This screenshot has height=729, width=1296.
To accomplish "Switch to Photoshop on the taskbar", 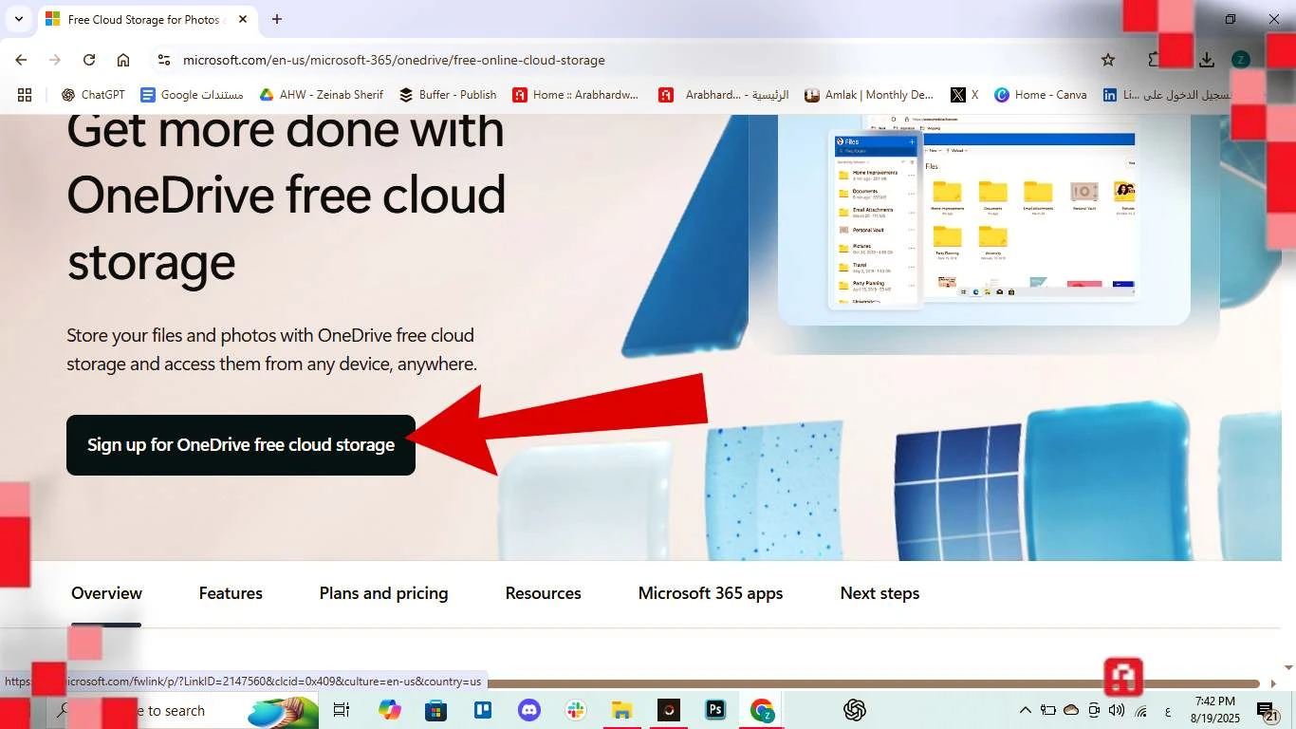I will (x=715, y=710).
